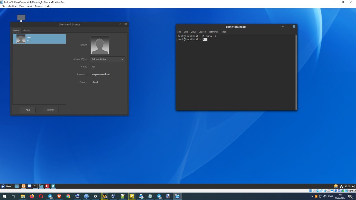Viewport: 356px width, 200px height.
Task: Open Windows Task View
Action: click(x=13, y=196)
